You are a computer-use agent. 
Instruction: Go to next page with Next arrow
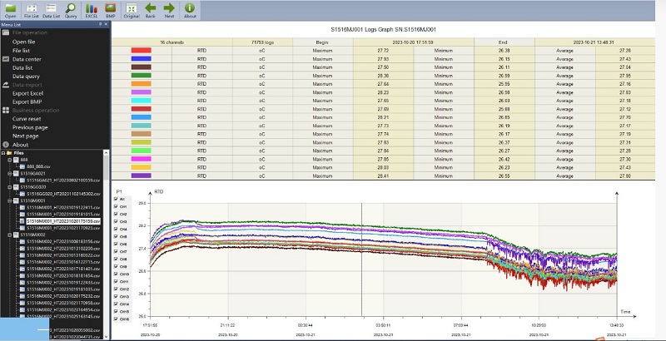coord(169,8)
